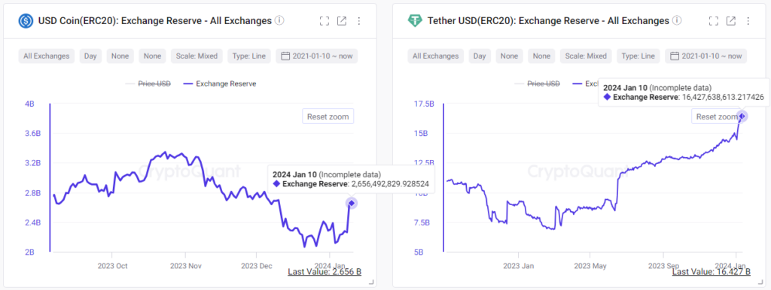Viewport: 771px width, 290px height.
Task: Click the Jan 10 data point on USD Coin chart
Action: coord(351,203)
